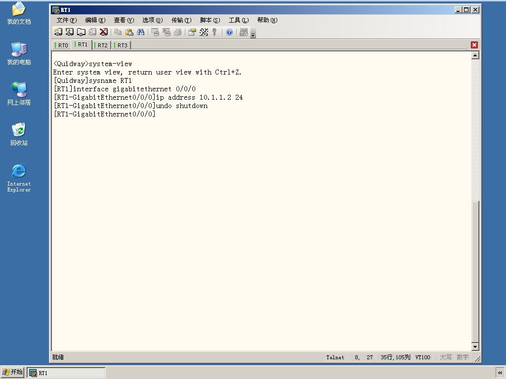The height and width of the screenshot is (379, 506).
Task: Switch to the RT0 session tab
Action: (62, 45)
